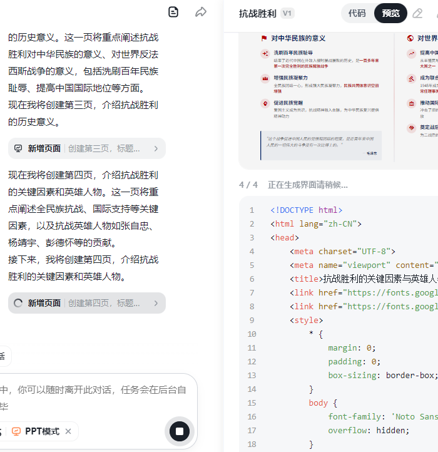The image size is (438, 452).
Task: Click the 4 / 4 page progress indicator
Action: 248,185
